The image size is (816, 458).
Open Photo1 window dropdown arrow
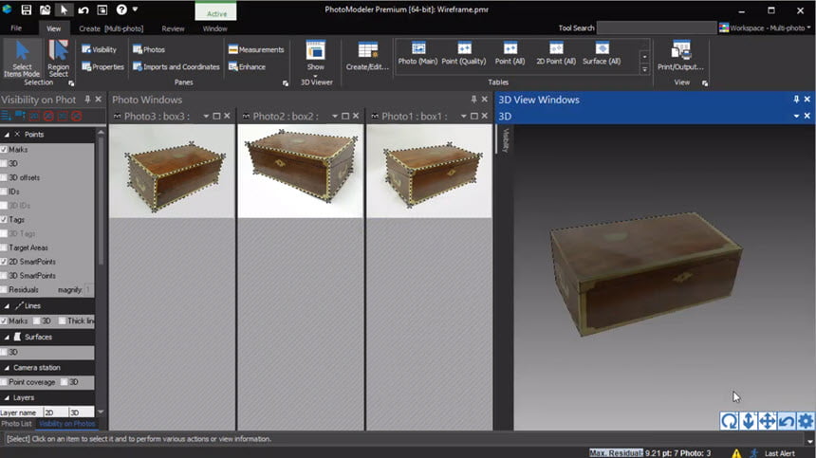(x=463, y=116)
